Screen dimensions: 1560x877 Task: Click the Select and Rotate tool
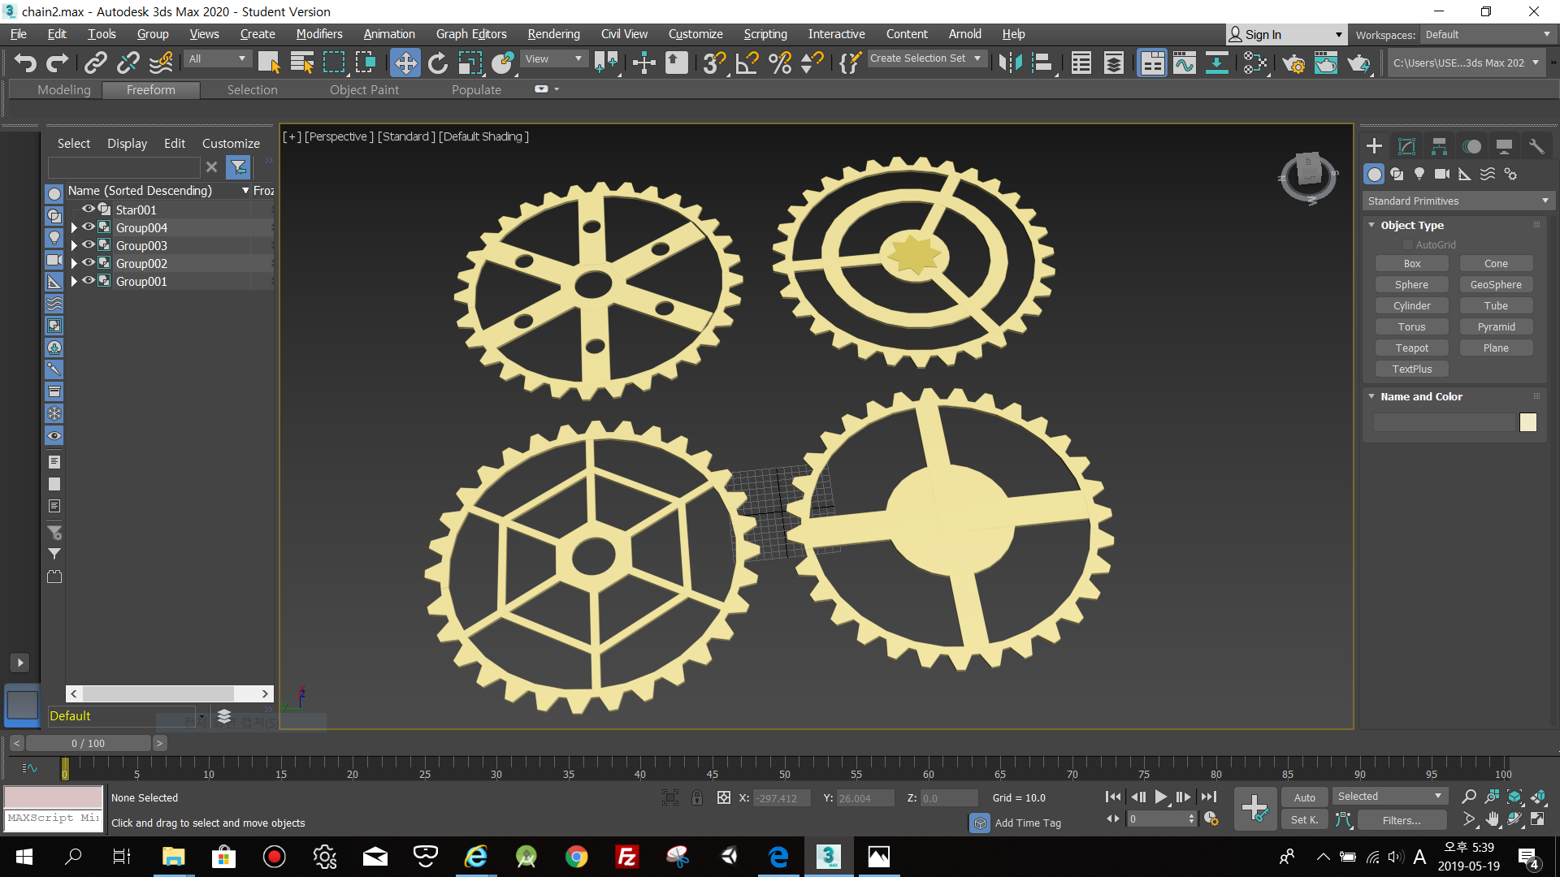click(x=438, y=63)
